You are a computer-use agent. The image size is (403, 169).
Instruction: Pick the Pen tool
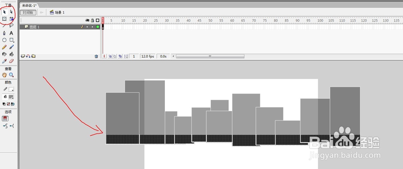click(x=4, y=33)
